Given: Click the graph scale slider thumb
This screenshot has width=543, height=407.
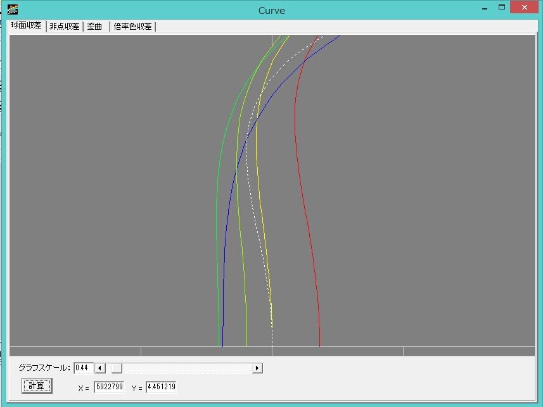Looking at the screenshot, I should 117,368.
